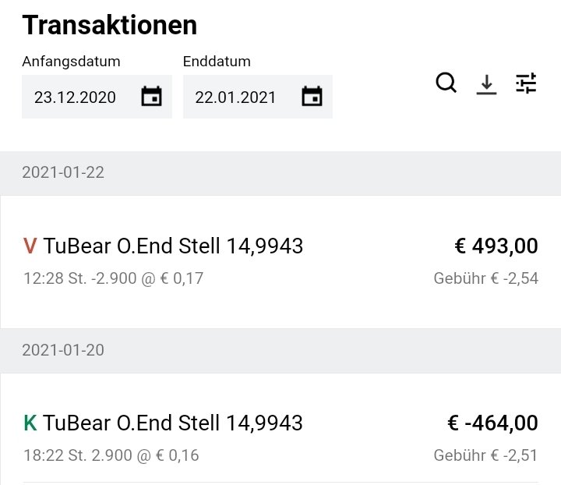Click the red V sell indicator
This screenshot has height=485, width=561.
click(x=30, y=246)
